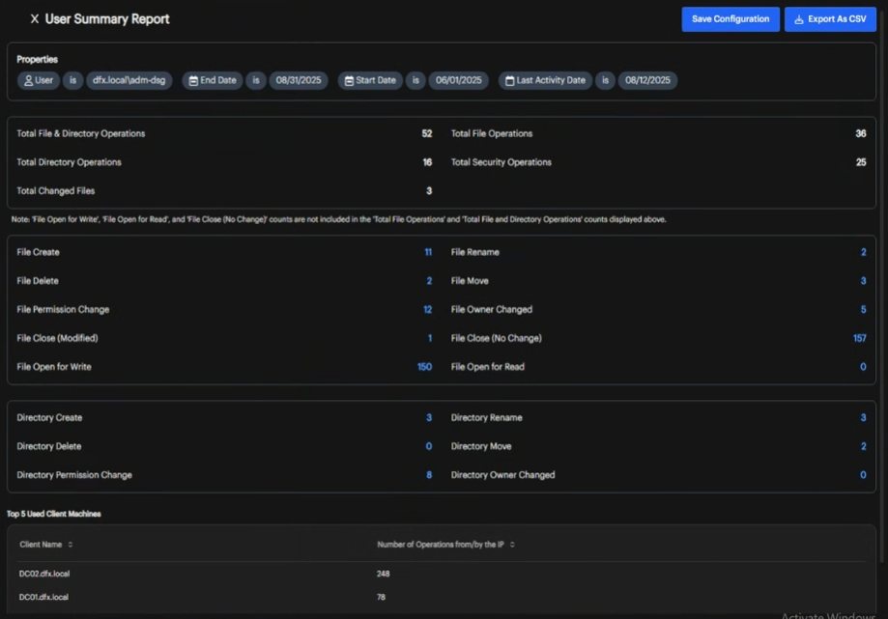Select the User property chip
Image resolution: width=888 pixels, height=619 pixels.
pyautogui.click(x=39, y=80)
